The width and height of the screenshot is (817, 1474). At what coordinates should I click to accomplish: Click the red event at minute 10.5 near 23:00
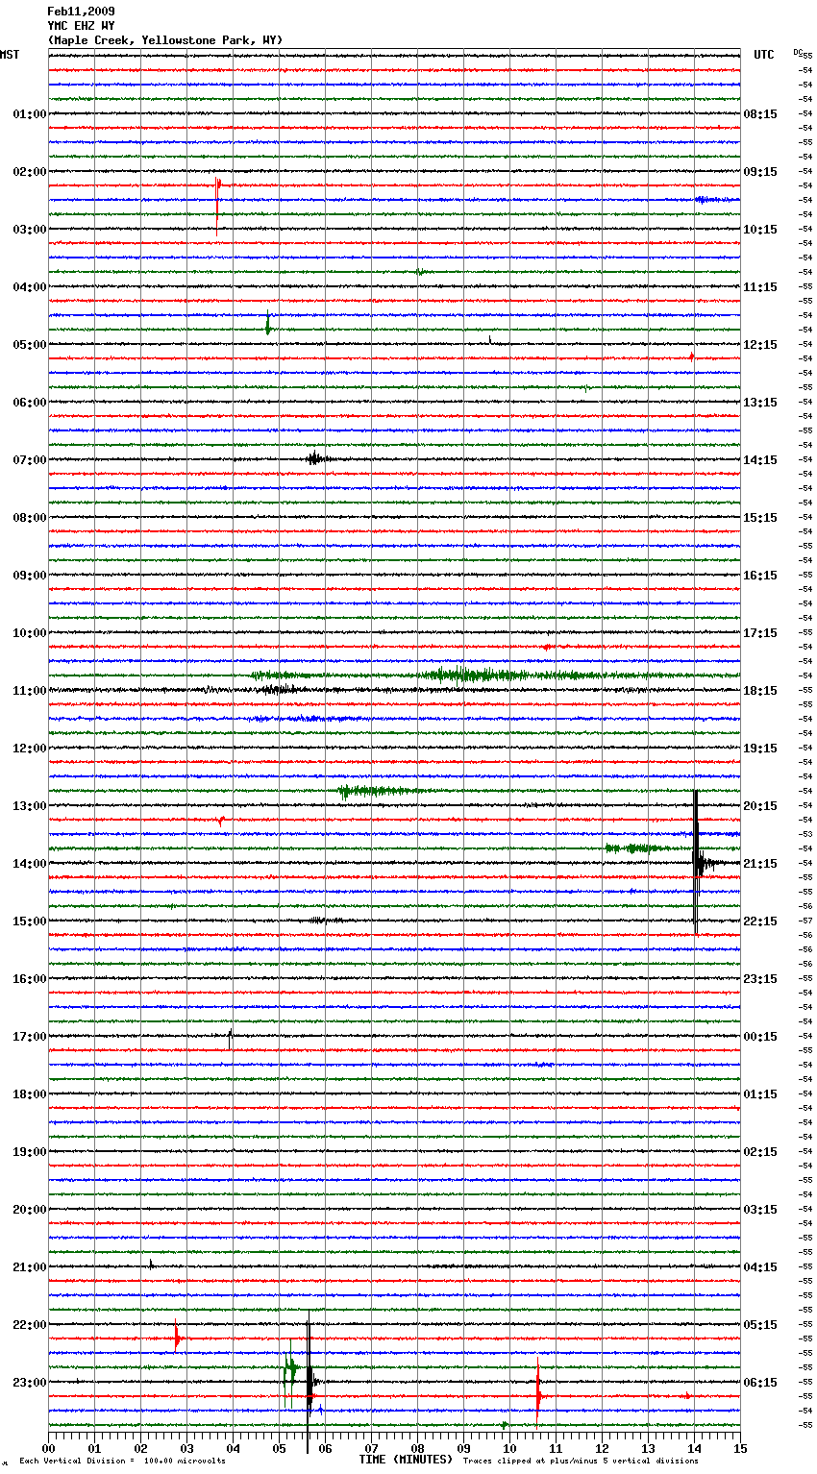pos(538,1395)
